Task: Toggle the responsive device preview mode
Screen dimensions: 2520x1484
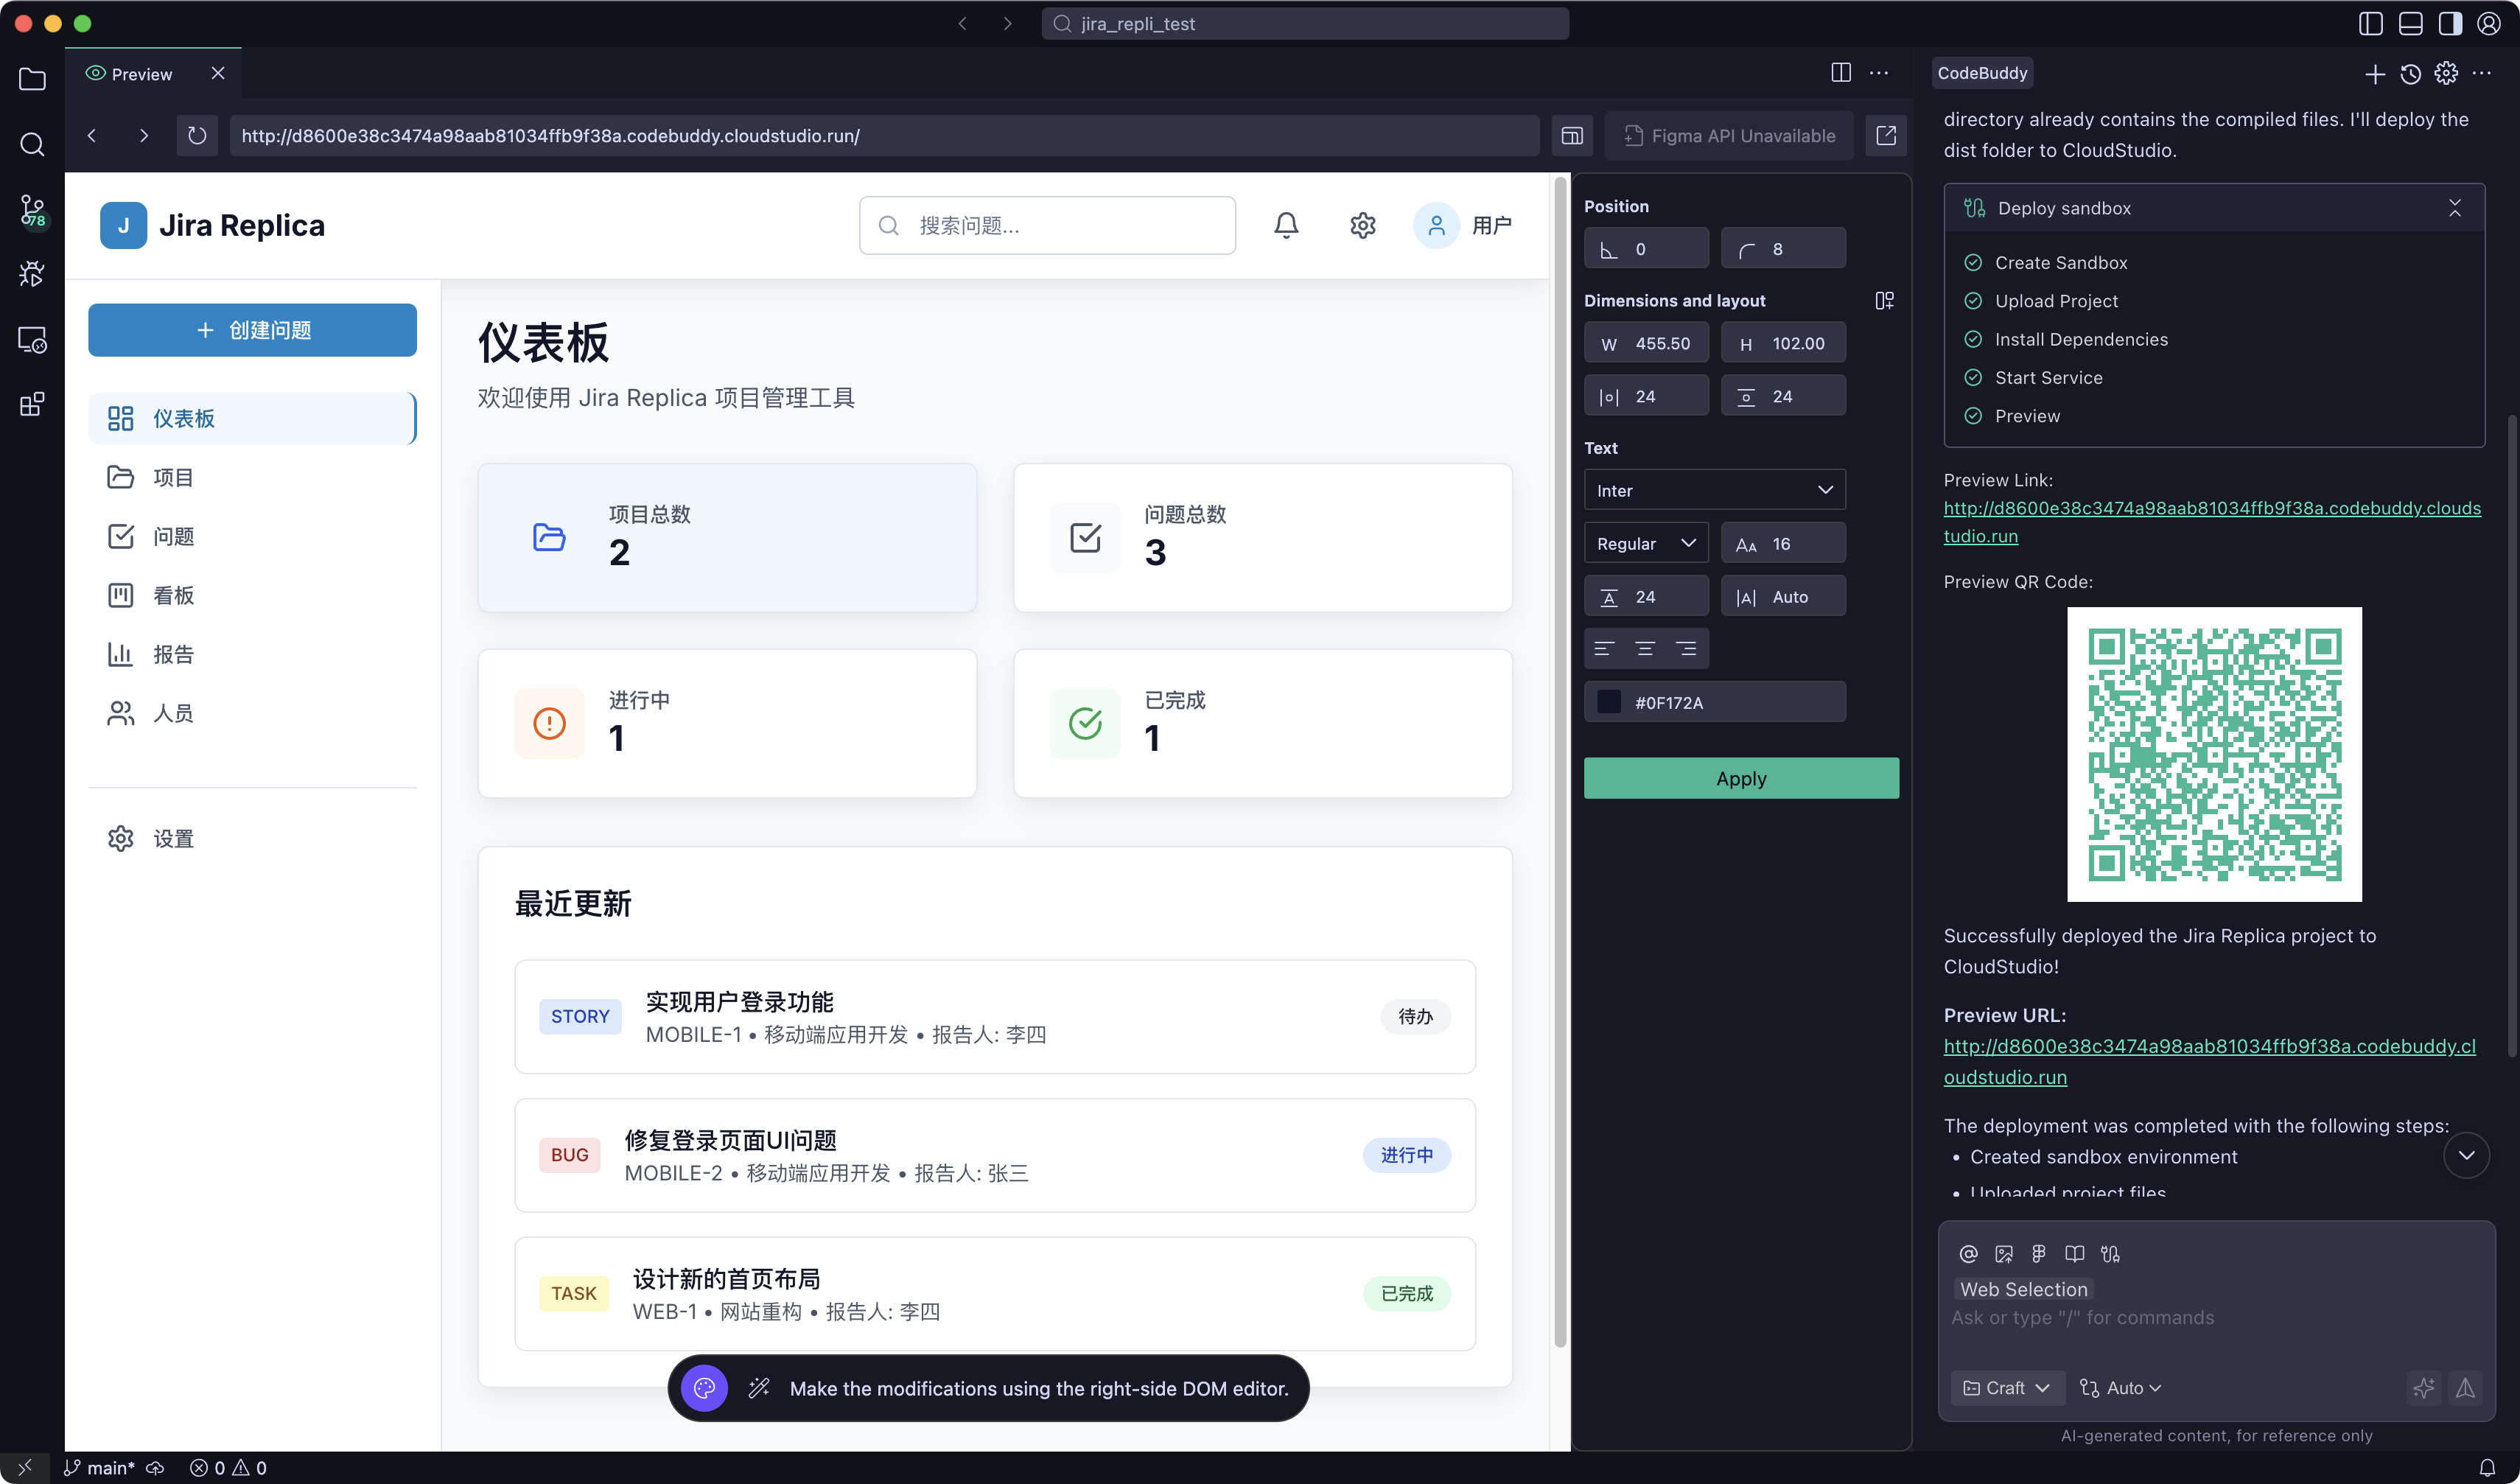Action: 1571,135
